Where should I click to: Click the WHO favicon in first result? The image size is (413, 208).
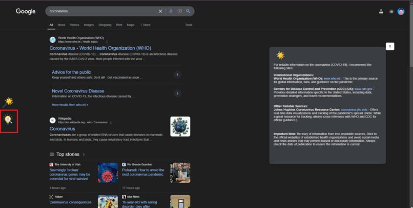[53, 40]
